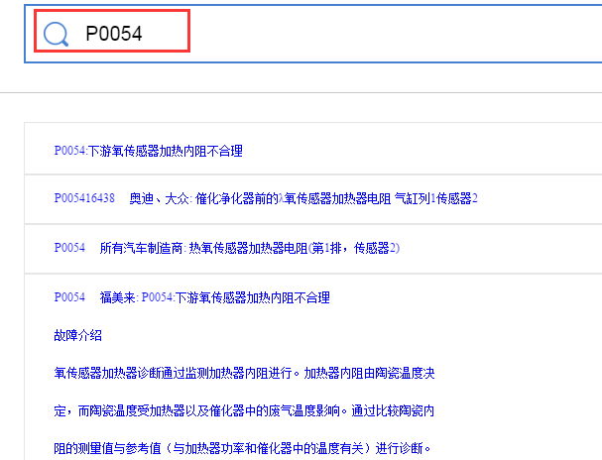Image resolution: width=602 pixels, height=460 pixels.
Task: Open the P0054 福美来 result title
Action: [192, 297]
